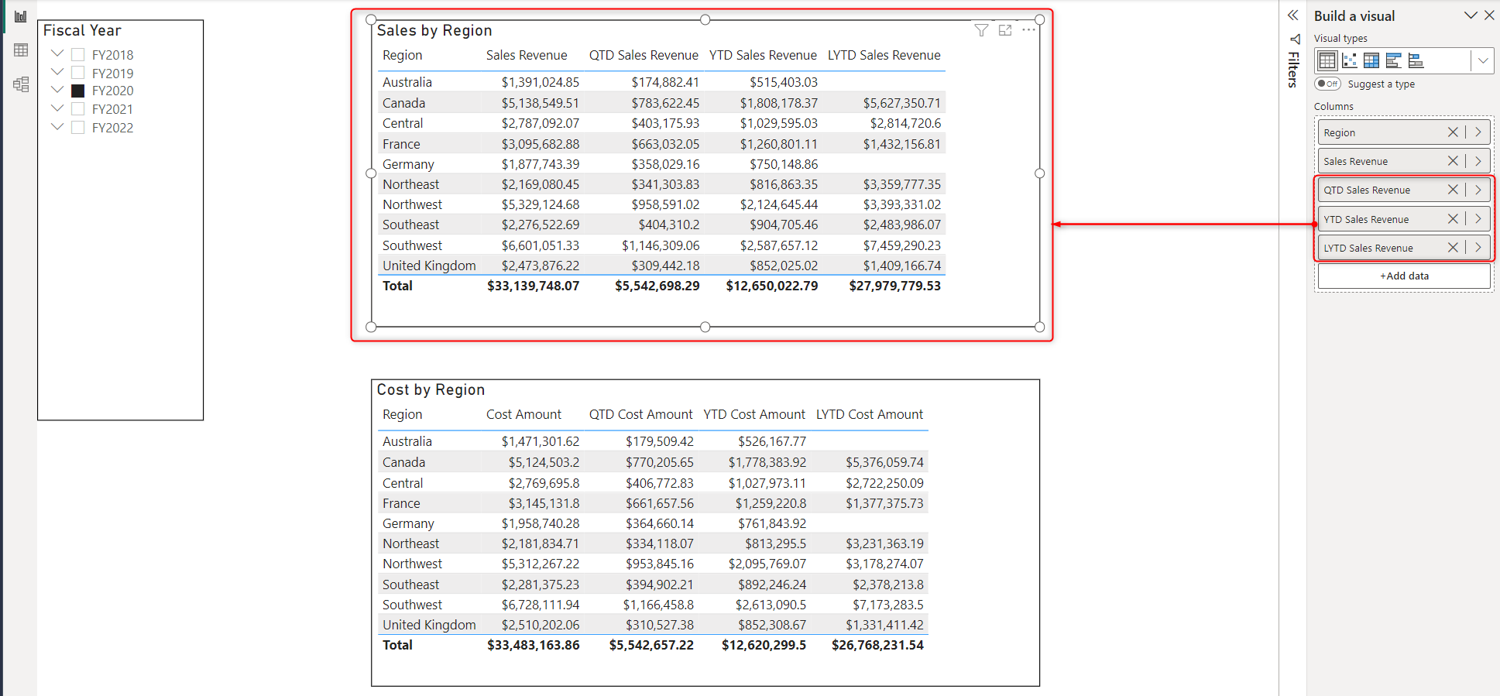The width and height of the screenshot is (1500, 696).
Task: Select the Cost by Region table title
Action: 431,389
